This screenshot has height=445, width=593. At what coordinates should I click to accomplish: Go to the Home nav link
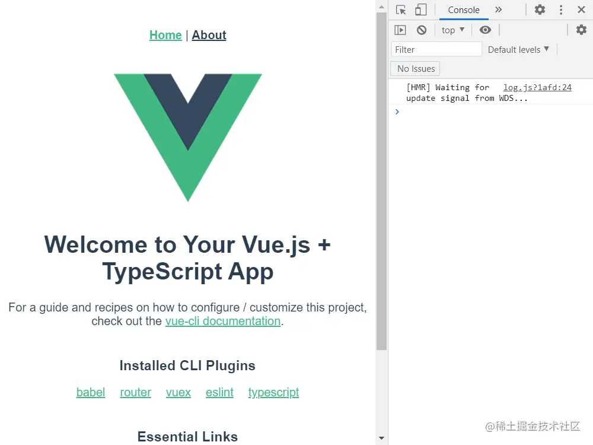(x=165, y=35)
